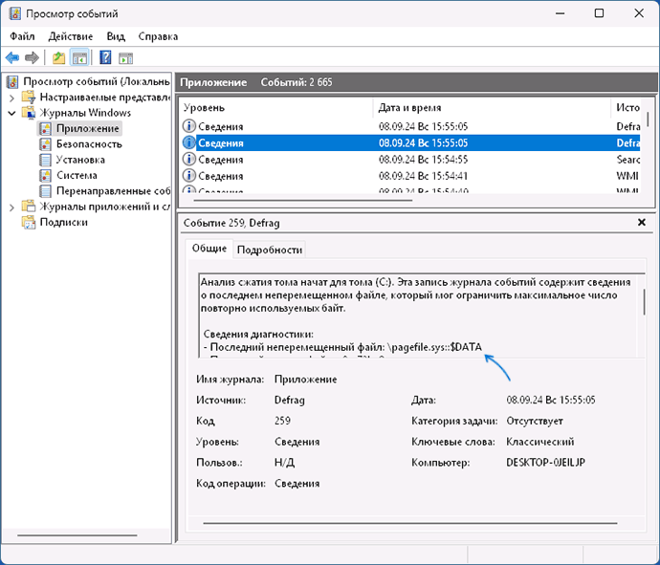Viewport: 660px width, 565px height.
Task: Click computer name DESKTOP-0JEILJP
Action: [x=545, y=463]
